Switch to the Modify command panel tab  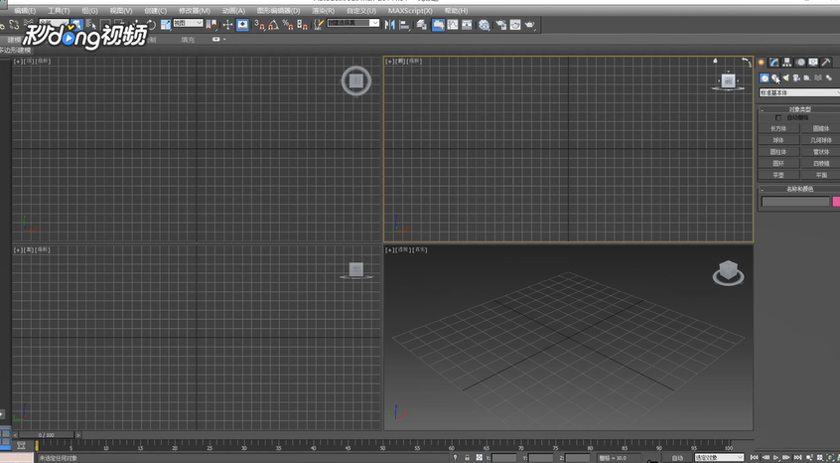[774, 63]
